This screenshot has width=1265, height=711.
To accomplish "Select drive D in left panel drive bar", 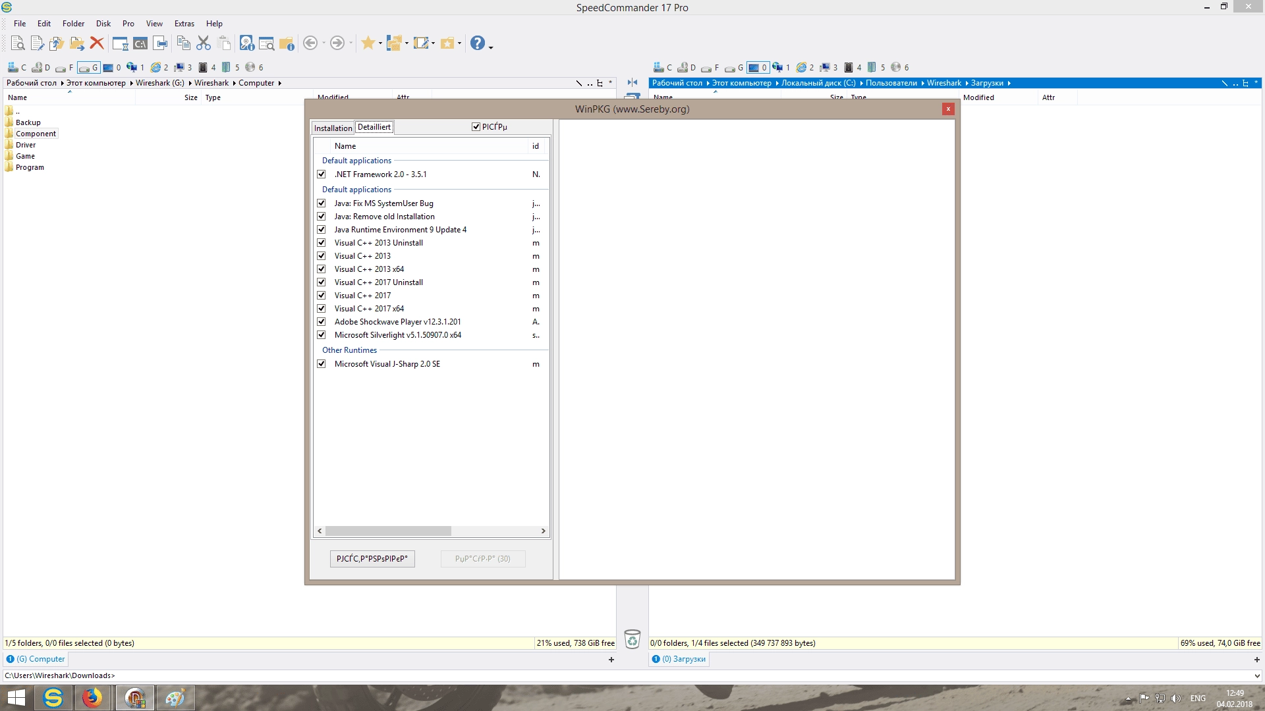I will [x=41, y=67].
